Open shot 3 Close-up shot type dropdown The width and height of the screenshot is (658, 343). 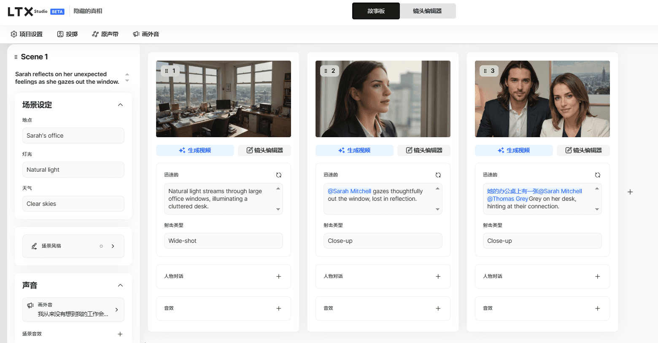pos(542,241)
